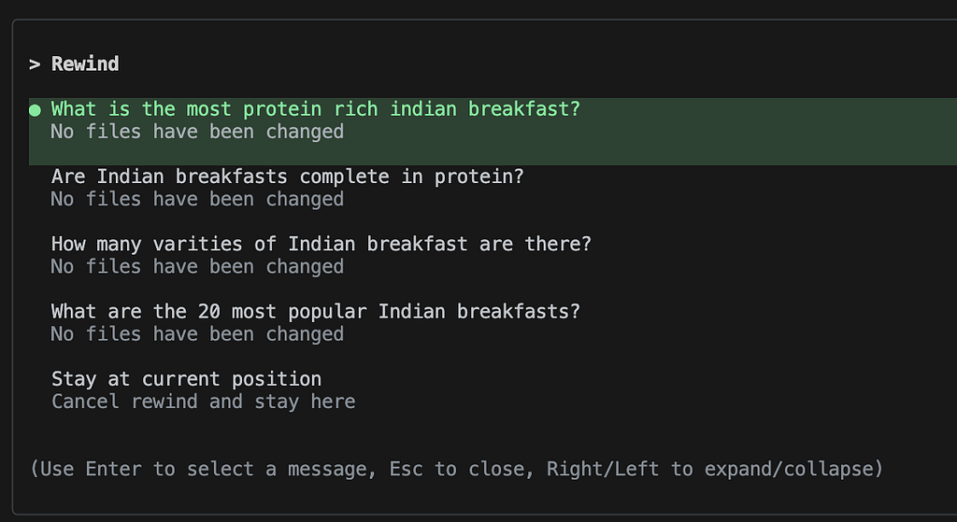This screenshot has height=522, width=957.
Task: Expand 'No files have been changed' under highlighted message
Action: tap(197, 132)
